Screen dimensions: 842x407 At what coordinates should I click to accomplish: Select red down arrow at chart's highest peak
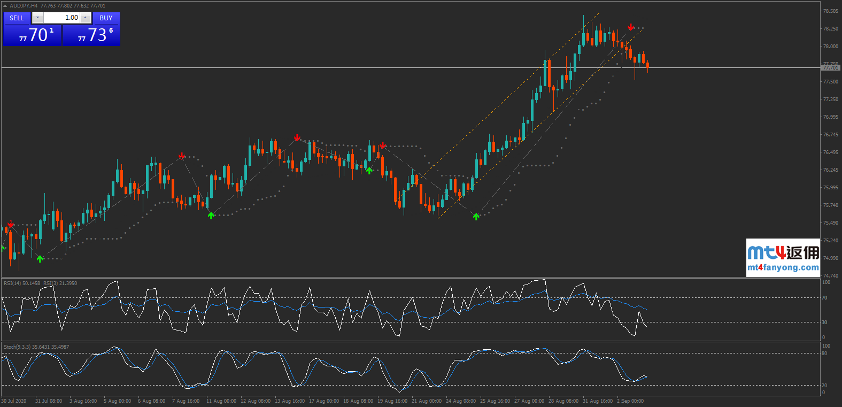click(631, 27)
